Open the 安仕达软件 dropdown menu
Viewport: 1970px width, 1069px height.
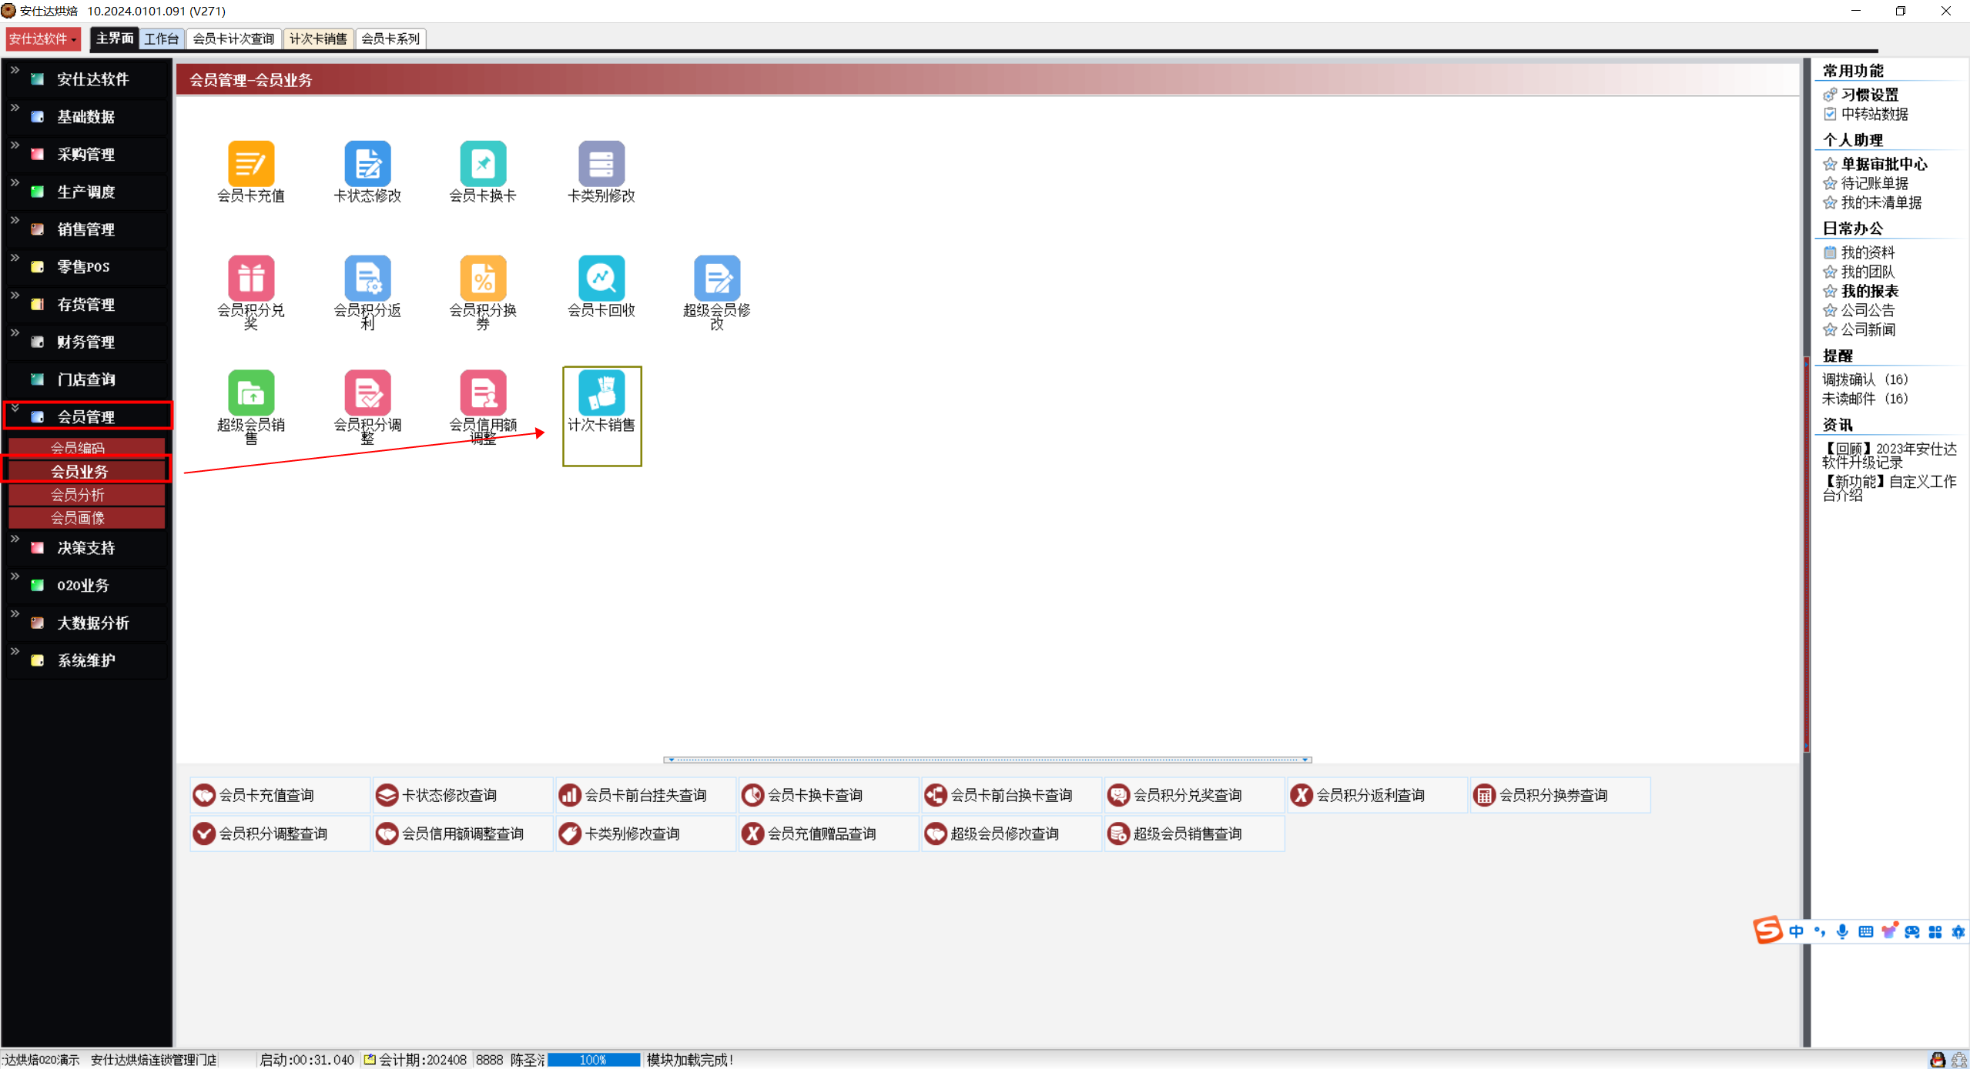(x=42, y=38)
